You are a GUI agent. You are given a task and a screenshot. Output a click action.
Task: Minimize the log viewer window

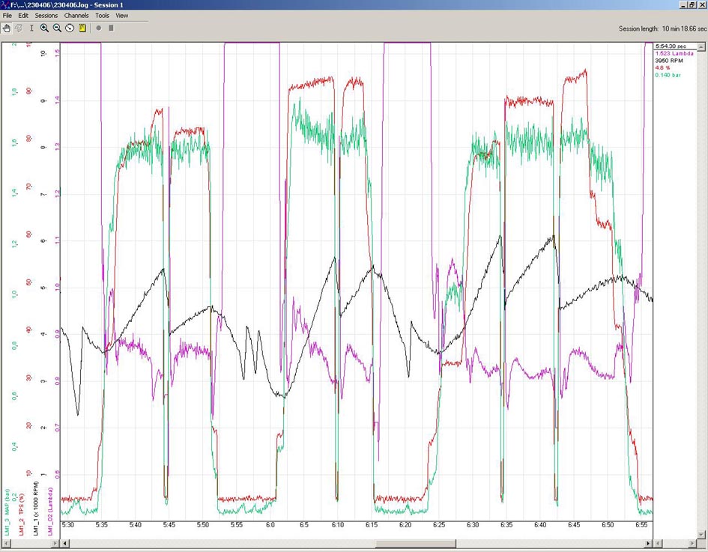(684, 5)
